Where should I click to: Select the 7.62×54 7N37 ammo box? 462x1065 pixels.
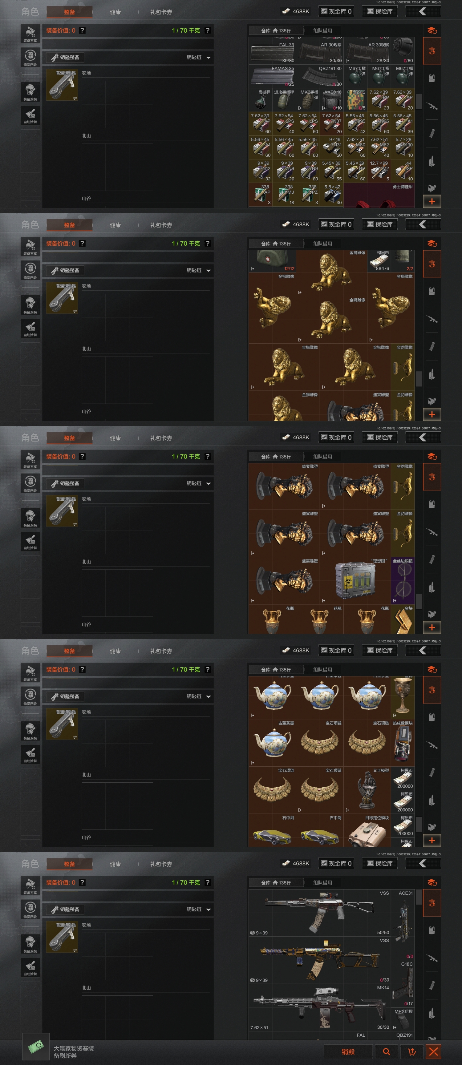[332, 123]
